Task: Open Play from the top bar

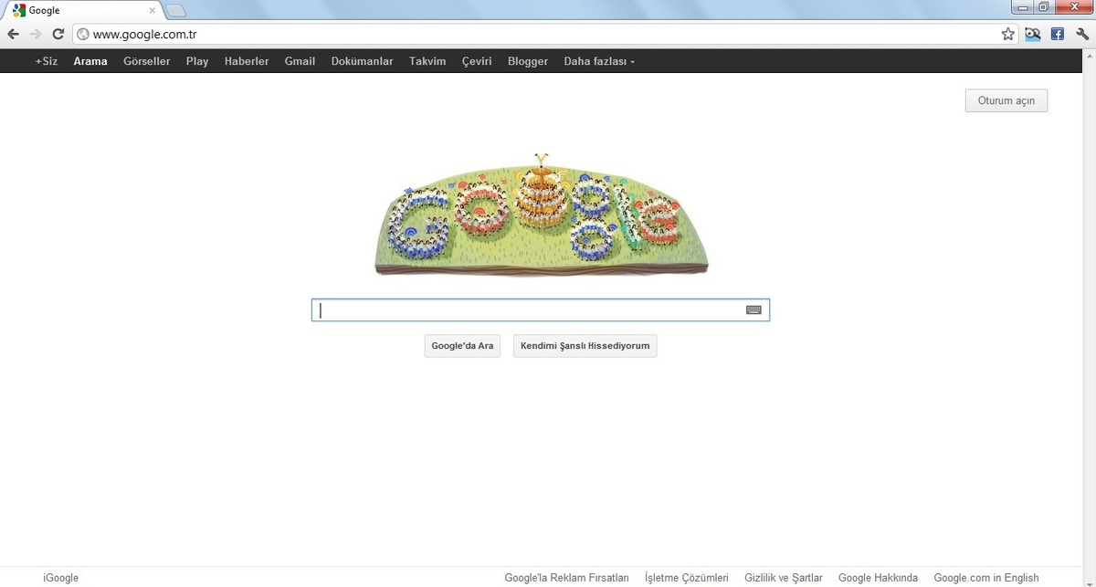Action: click(197, 61)
